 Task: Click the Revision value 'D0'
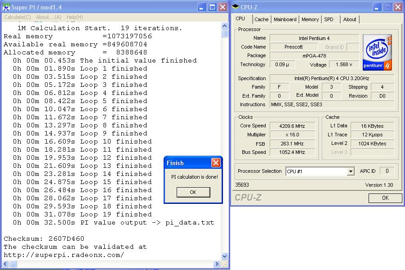click(383, 96)
